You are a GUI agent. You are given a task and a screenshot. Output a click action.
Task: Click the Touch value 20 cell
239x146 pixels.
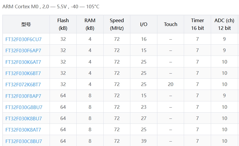(x=170, y=85)
